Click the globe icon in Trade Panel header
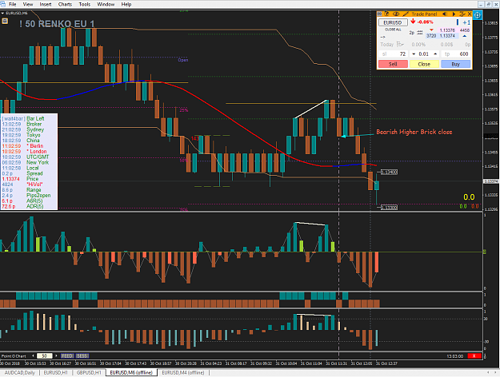This screenshot has width=500, height=377. click(387, 14)
